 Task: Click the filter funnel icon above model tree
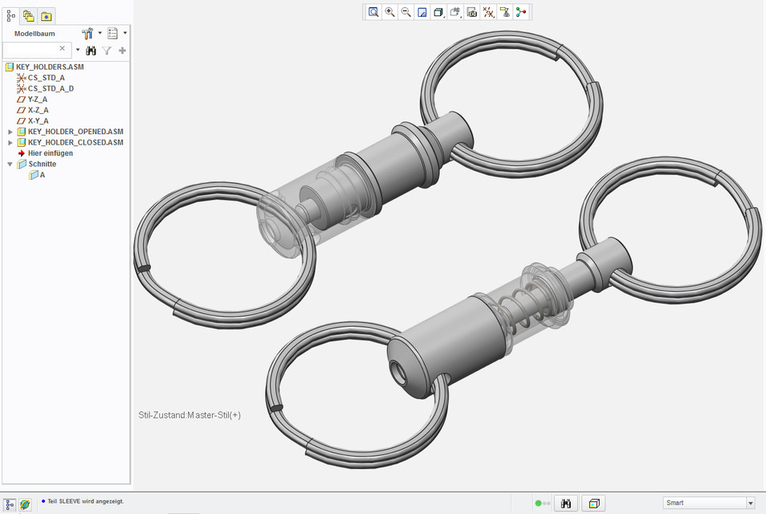(107, 50)
